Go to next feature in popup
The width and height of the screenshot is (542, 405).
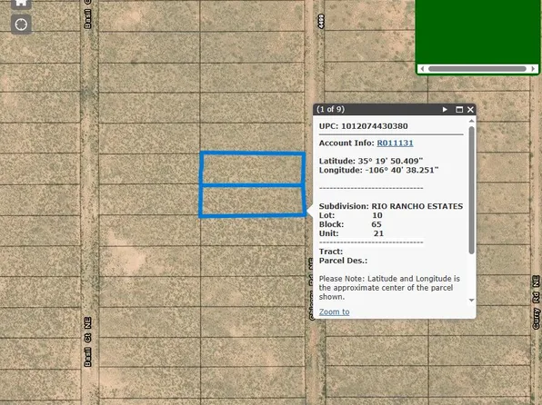coord(445,110)
